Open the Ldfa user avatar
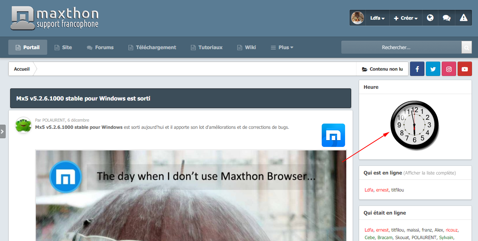 (358, 18)
